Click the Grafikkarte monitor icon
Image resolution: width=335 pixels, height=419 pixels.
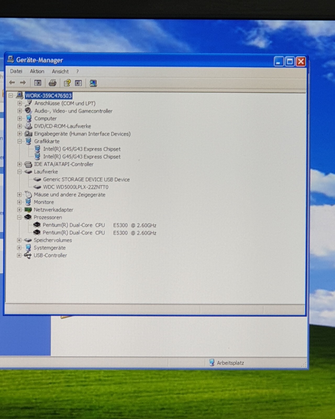28,141
